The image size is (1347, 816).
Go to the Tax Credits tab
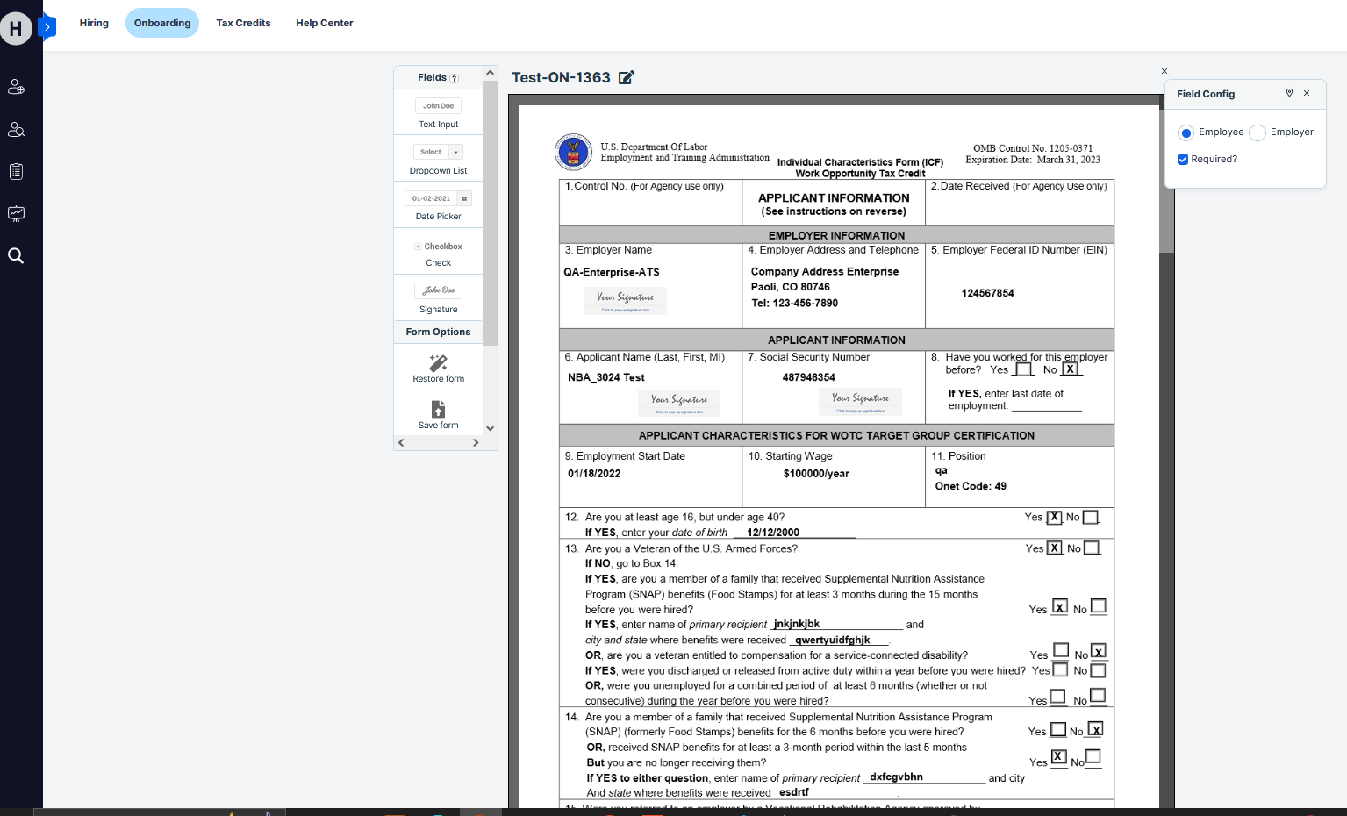tap(243, 23)
